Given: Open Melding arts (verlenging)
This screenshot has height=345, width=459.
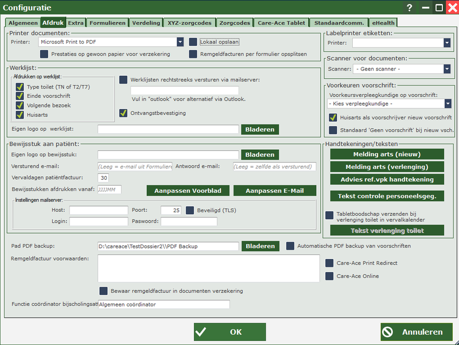Looking at the screenshot, I should pos(387,167).
